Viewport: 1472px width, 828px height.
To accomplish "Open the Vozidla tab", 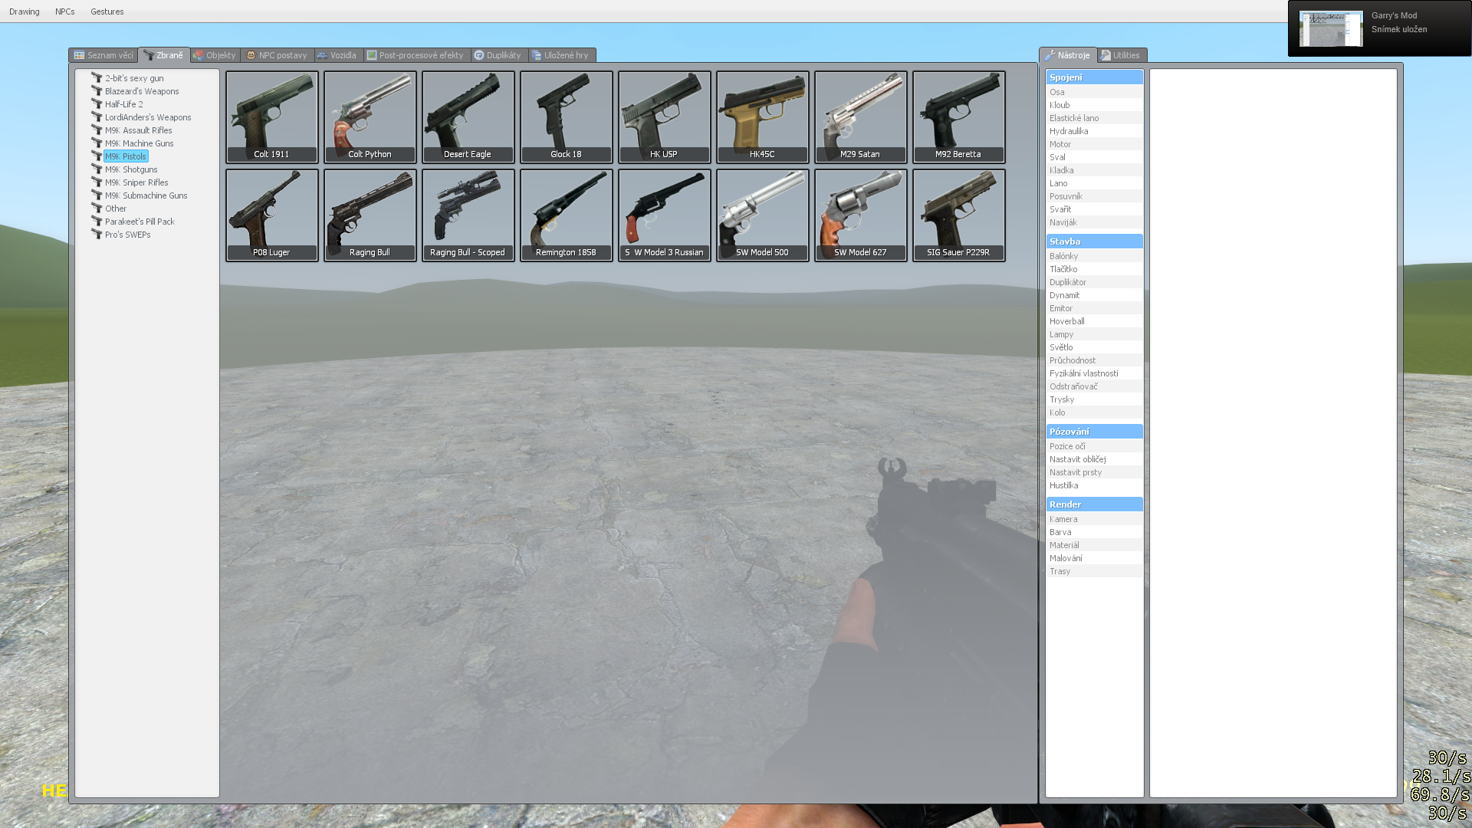I will tap(338, 55).
